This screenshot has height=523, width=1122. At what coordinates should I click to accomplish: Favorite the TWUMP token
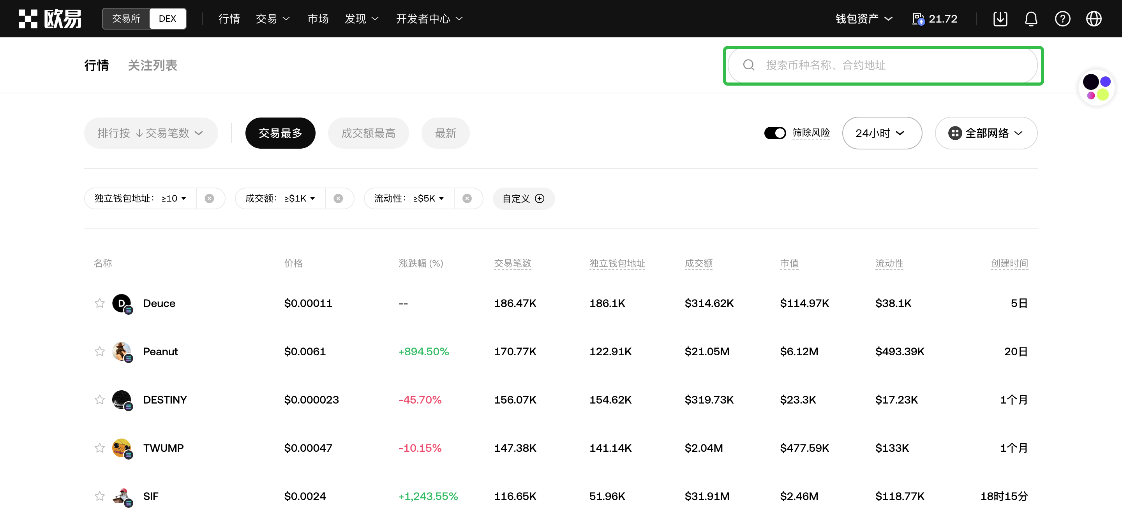(x=100, y=448)
